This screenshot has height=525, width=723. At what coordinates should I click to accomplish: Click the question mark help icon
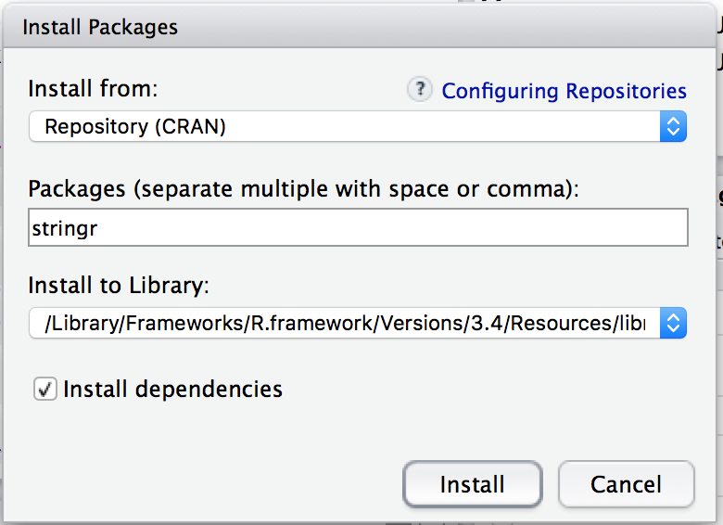(420, 90)
